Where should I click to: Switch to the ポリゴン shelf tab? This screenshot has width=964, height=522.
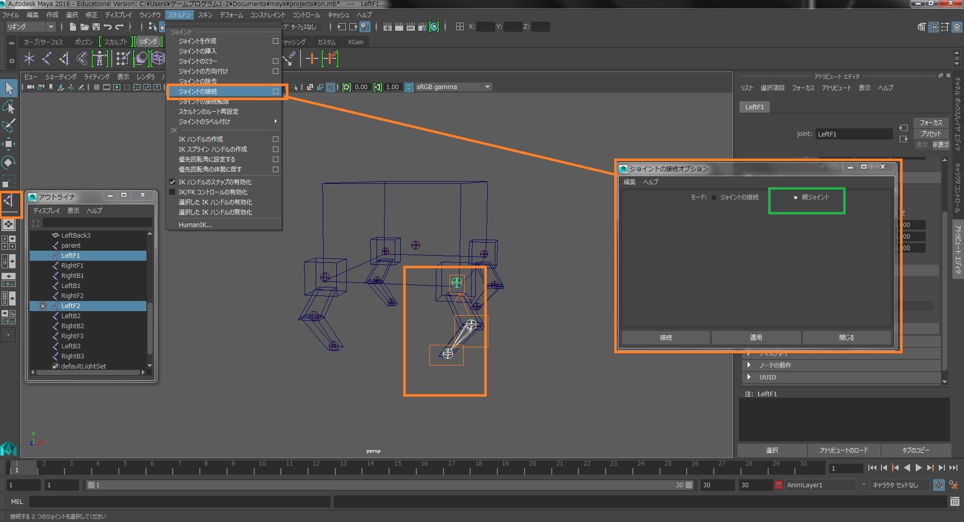click(84, 42)
